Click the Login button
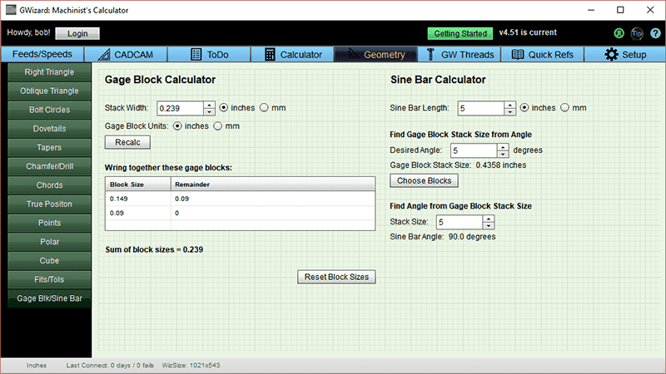Screen dimensions: 666x374 [x=77, y=33]
